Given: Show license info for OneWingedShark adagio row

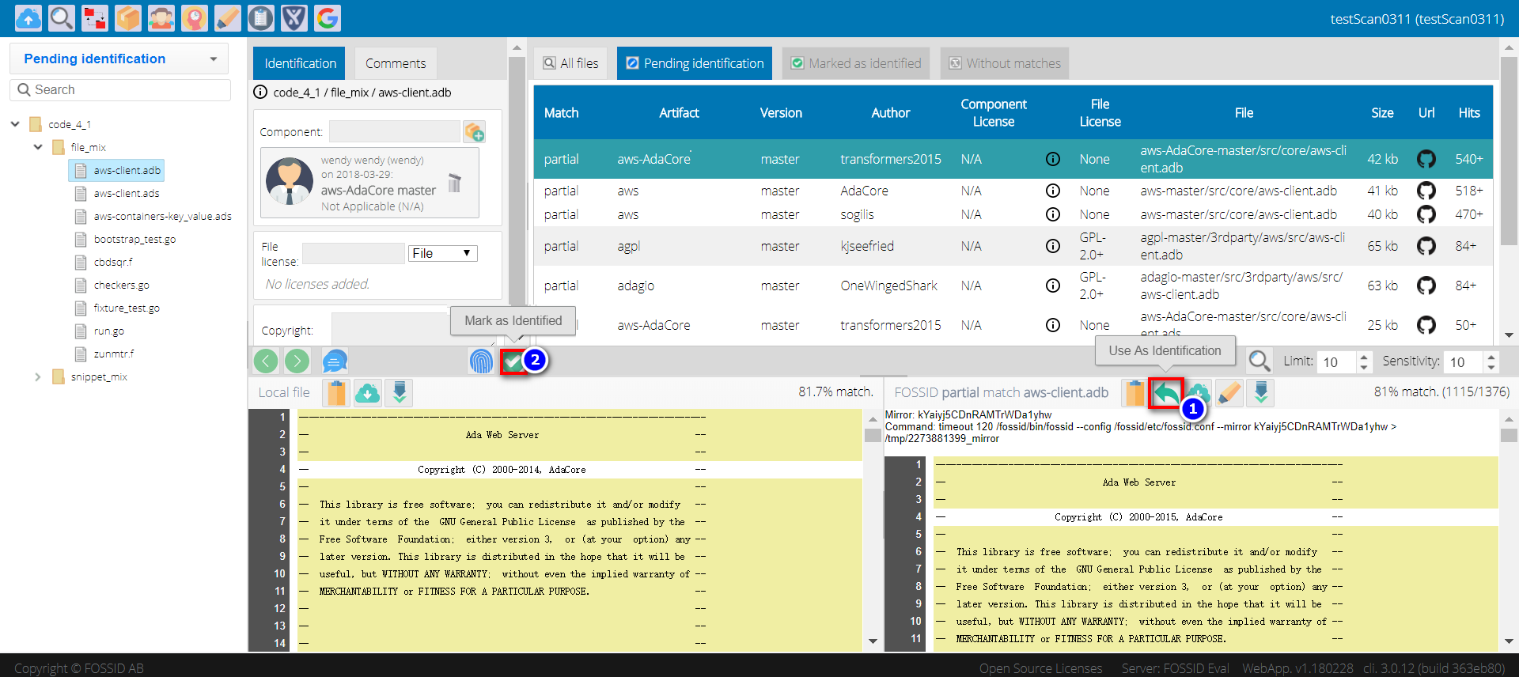Looking at the screenshot, I should click(1053, 286).
